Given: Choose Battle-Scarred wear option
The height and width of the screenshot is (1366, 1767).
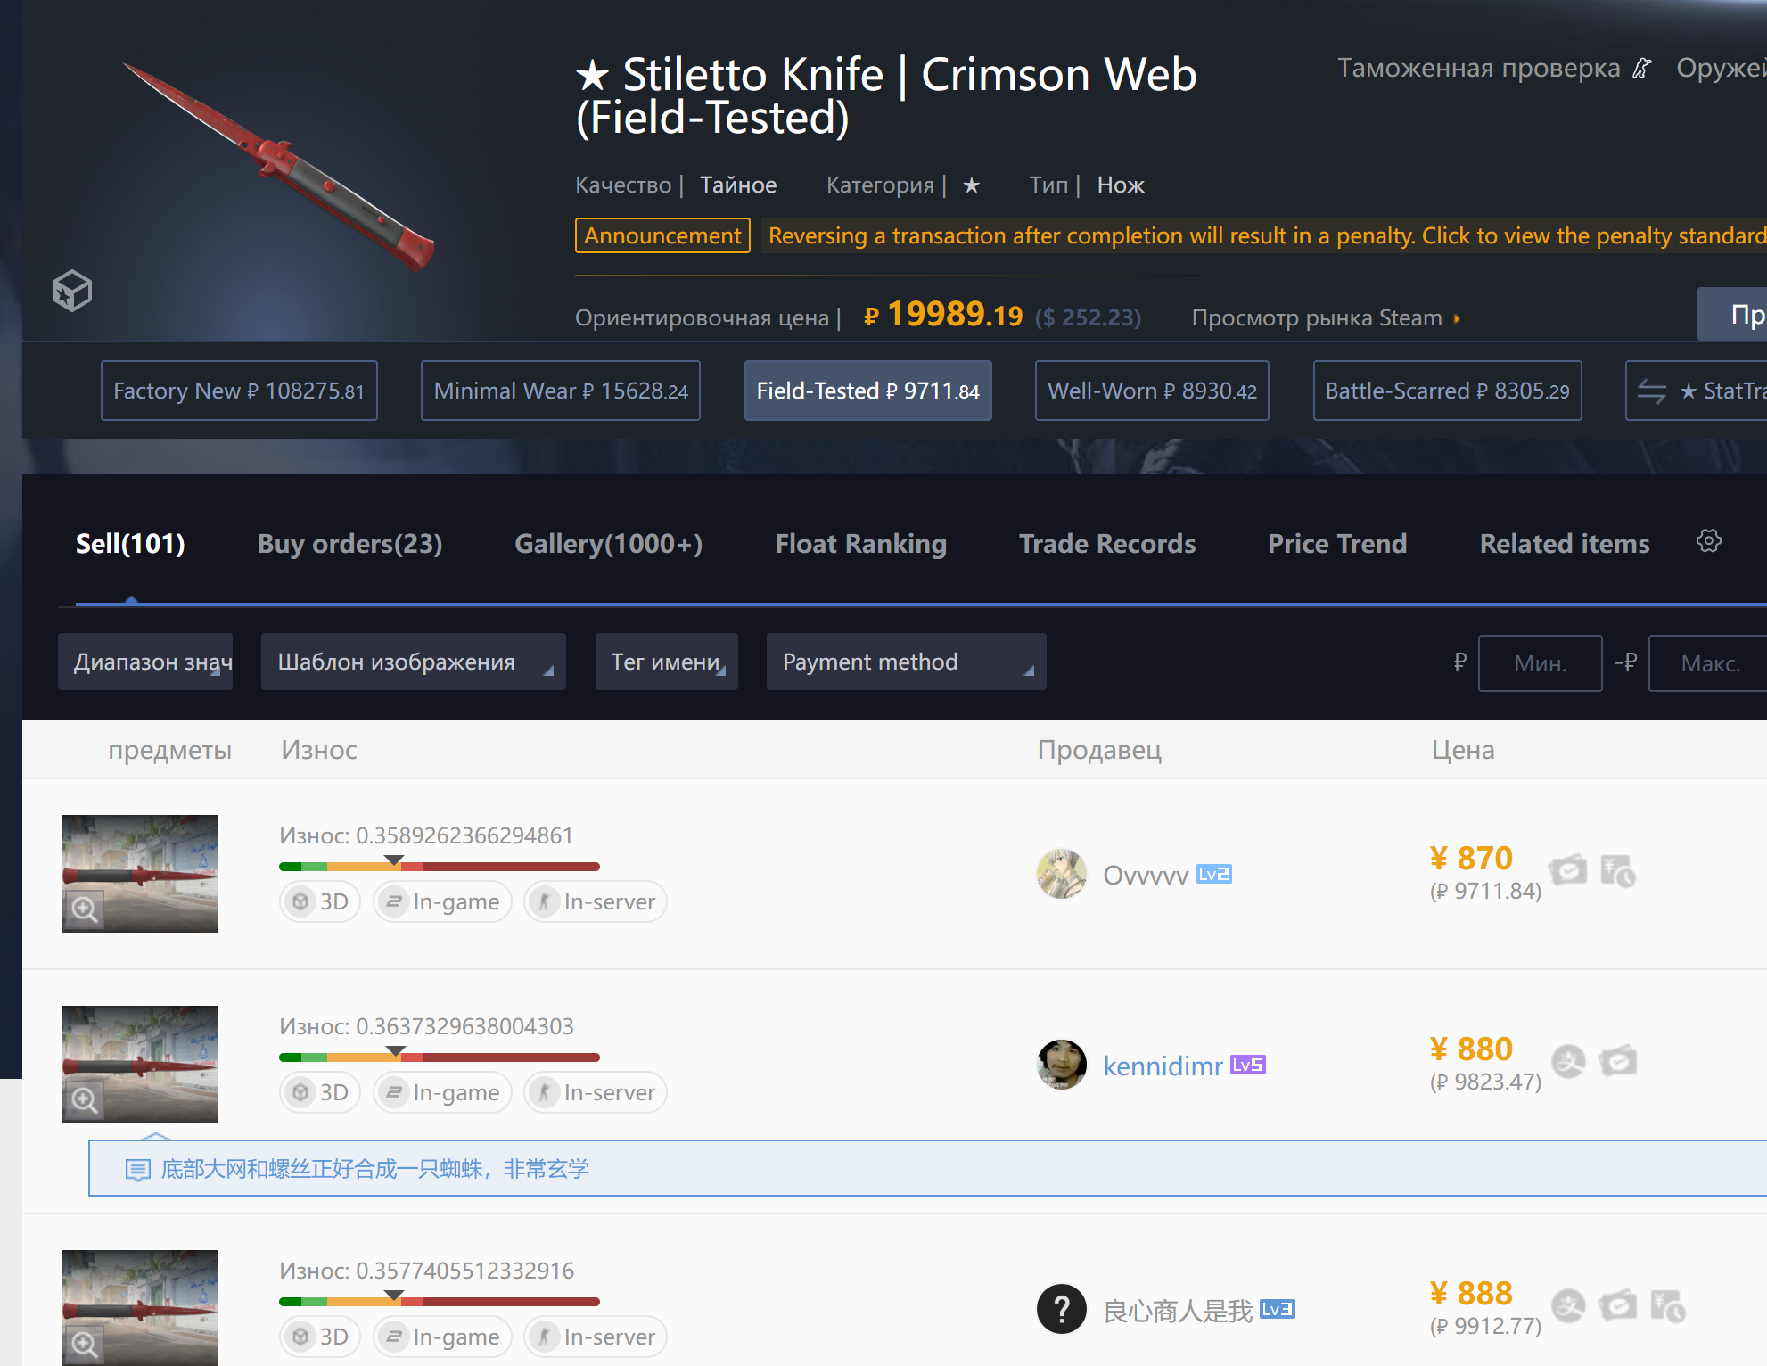Looking at the screenshot, I should [x=1447, y=391].
